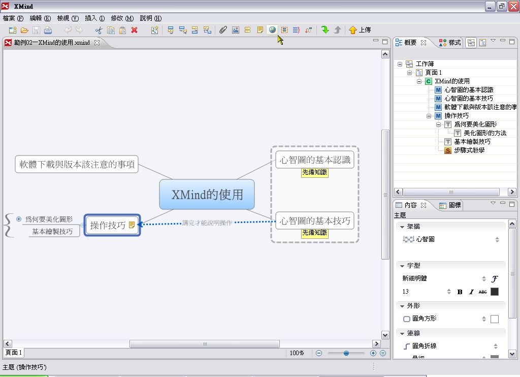Open the 新細明體 font dropdown
This screenshot has height=377, width=520.
[x=484, y=278]
